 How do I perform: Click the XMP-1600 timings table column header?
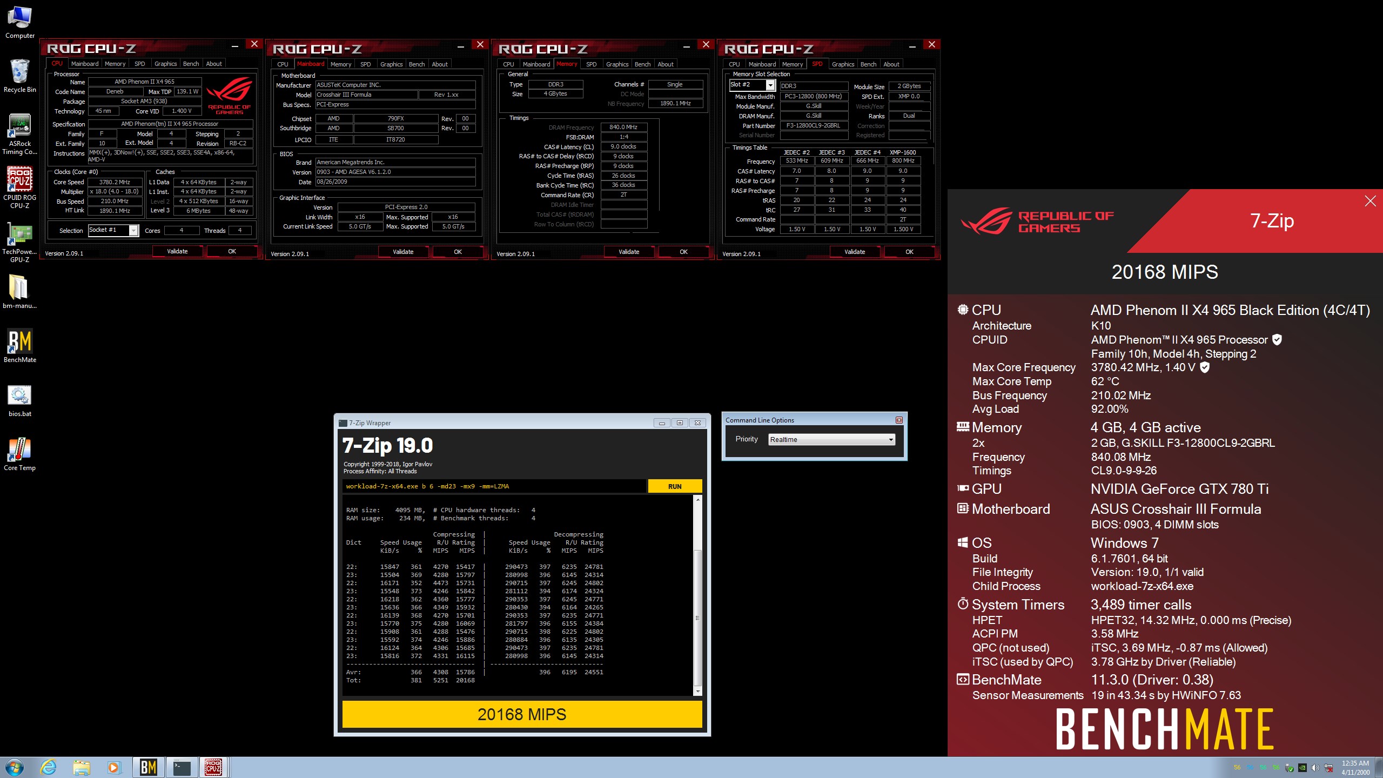pyautogui.click(x=903, y=152)
